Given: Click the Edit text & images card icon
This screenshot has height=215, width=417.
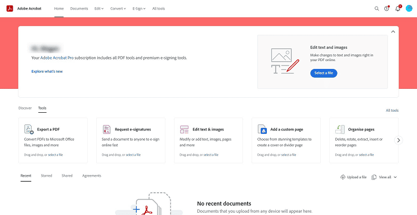Looking at the screenshot, I should [x=184, y=129].
